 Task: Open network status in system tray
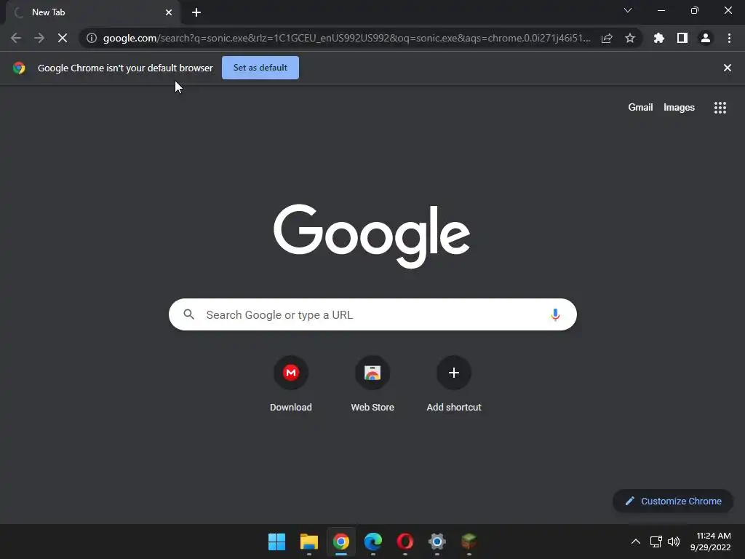click(x=656, y=542)
